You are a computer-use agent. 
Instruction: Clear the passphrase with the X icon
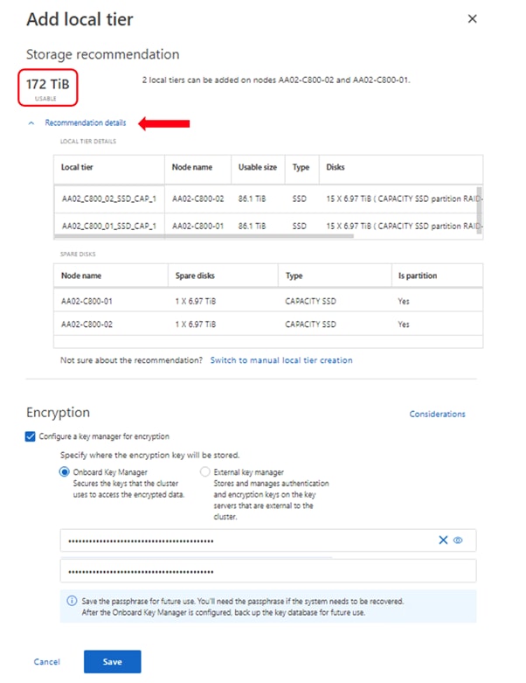[x=443, y=540]
